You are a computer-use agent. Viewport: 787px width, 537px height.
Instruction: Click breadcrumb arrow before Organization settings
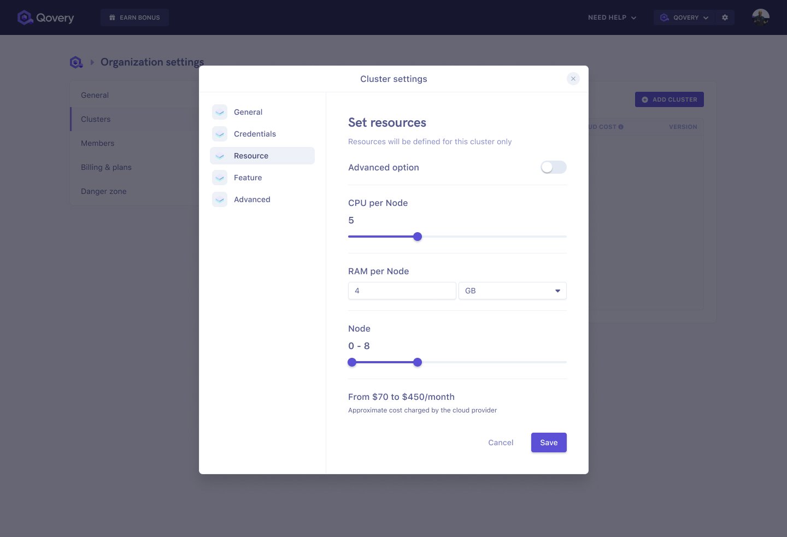(92, 62)
